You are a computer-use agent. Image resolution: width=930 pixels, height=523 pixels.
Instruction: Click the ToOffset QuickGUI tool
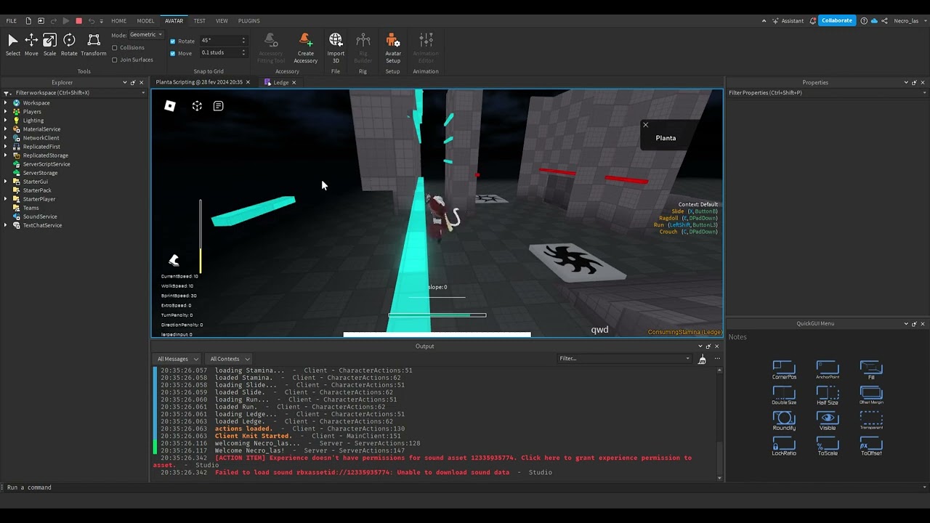[x=871, y=446]
